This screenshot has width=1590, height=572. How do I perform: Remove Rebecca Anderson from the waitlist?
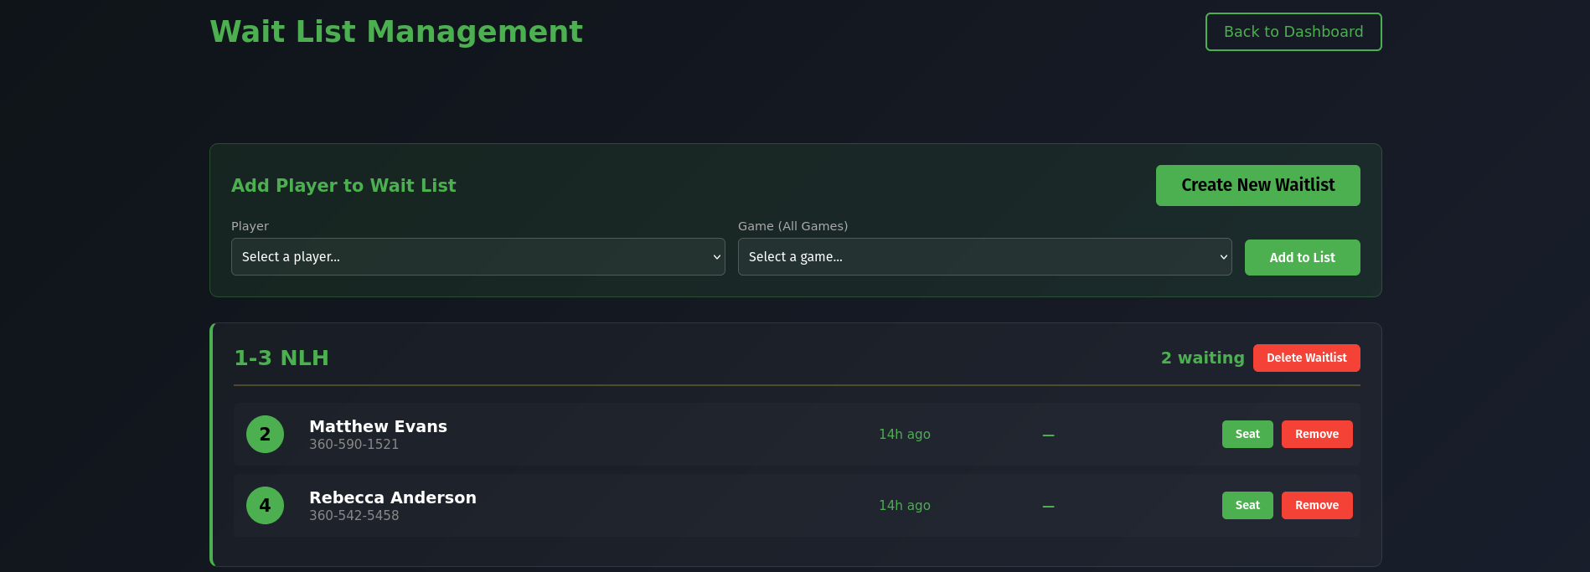coord(1316,505)
